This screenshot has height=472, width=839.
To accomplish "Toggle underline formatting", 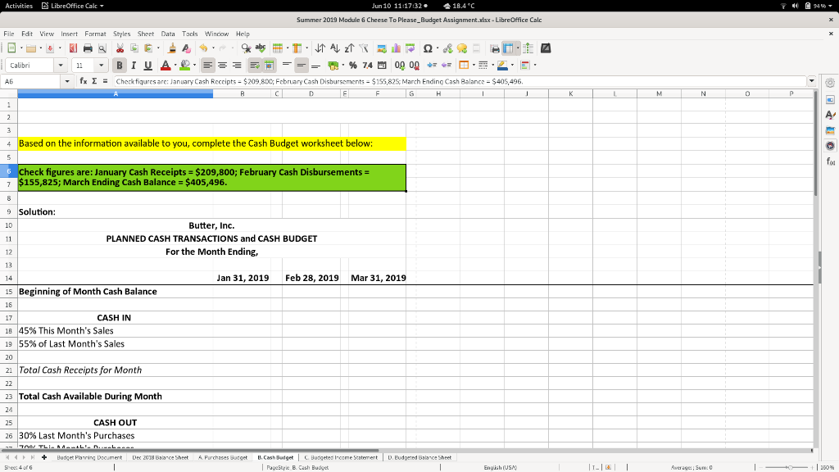I will [147, 65].
